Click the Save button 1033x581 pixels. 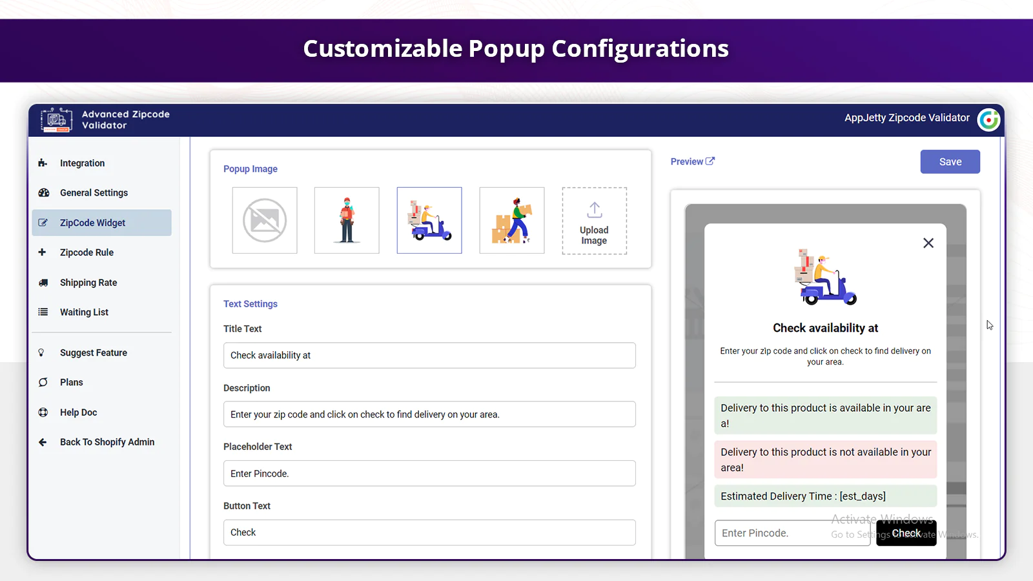950,162
